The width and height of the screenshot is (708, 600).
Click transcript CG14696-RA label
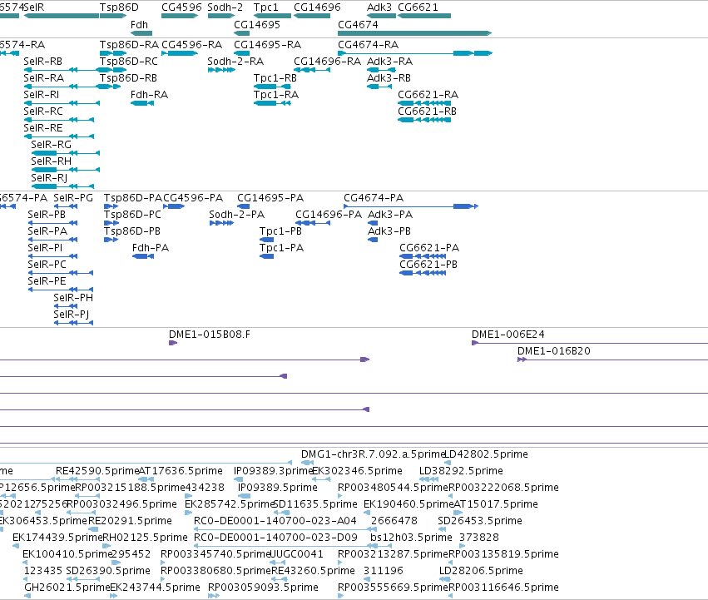[327, 62]
